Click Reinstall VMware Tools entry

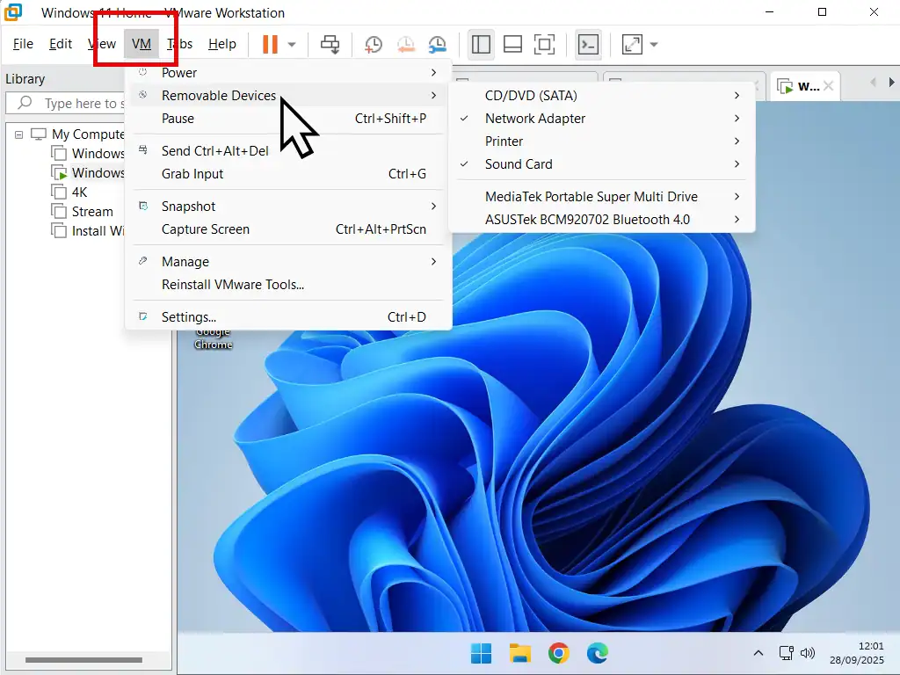click(x=288, y=284)
